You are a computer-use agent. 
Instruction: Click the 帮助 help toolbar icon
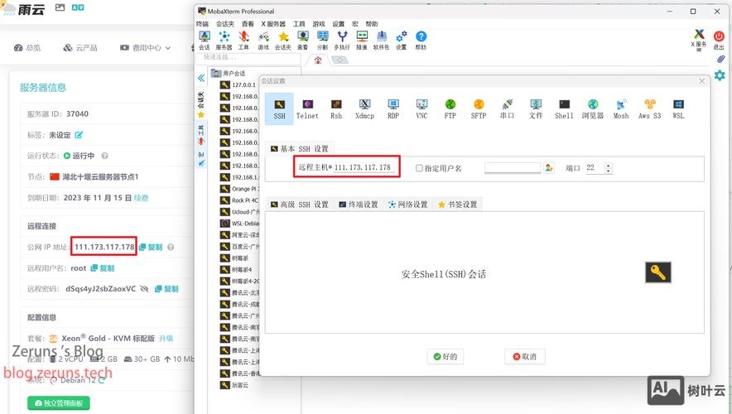click(x=421, y=40)
